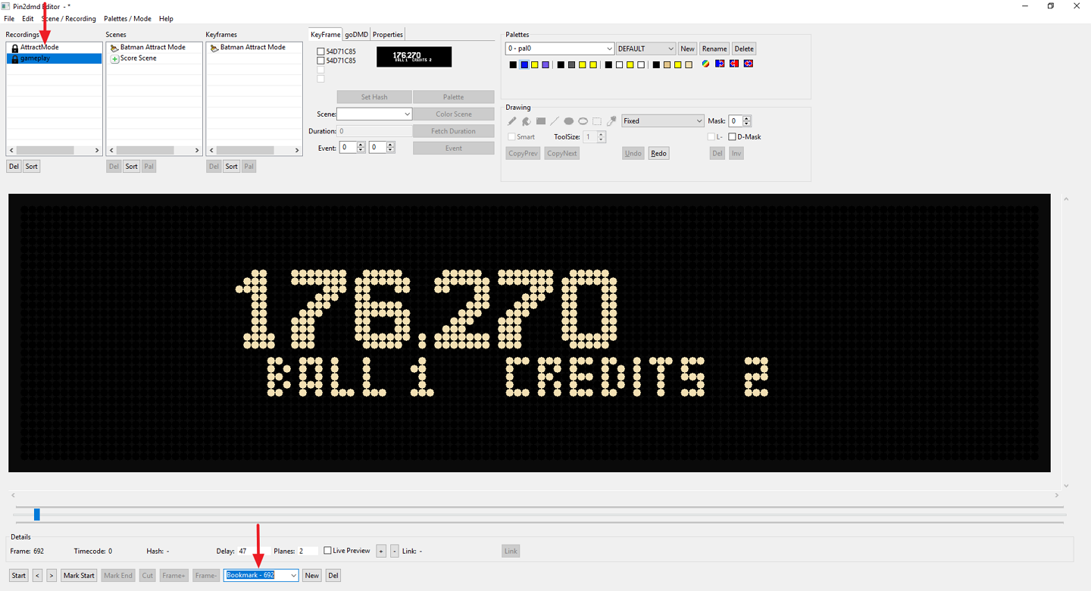Click the Set Hash button

pyautogui.click(x=374, y=97)
